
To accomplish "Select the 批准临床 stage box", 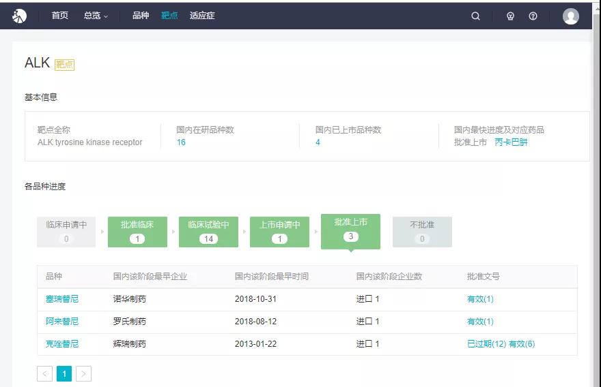I will [x=137, y=232].
